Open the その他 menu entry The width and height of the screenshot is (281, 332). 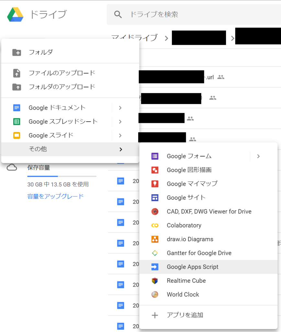point(70,149)
